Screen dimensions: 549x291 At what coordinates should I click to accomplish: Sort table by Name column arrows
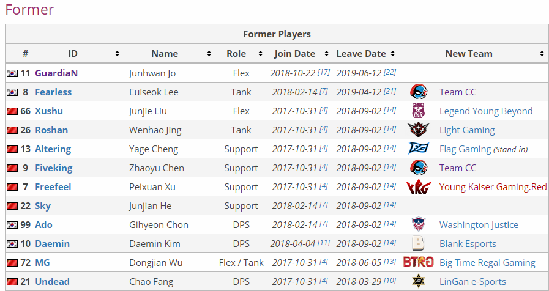click(209, 54)
